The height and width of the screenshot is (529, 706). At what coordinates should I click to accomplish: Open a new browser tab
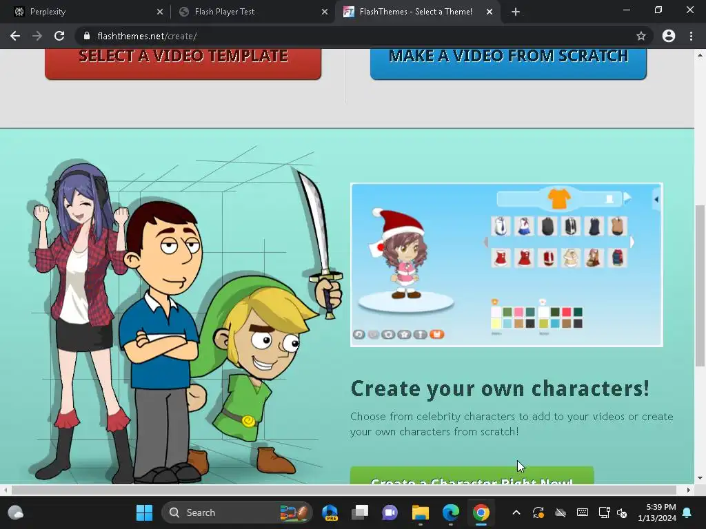pyautogui.click(x=516, y=12)
